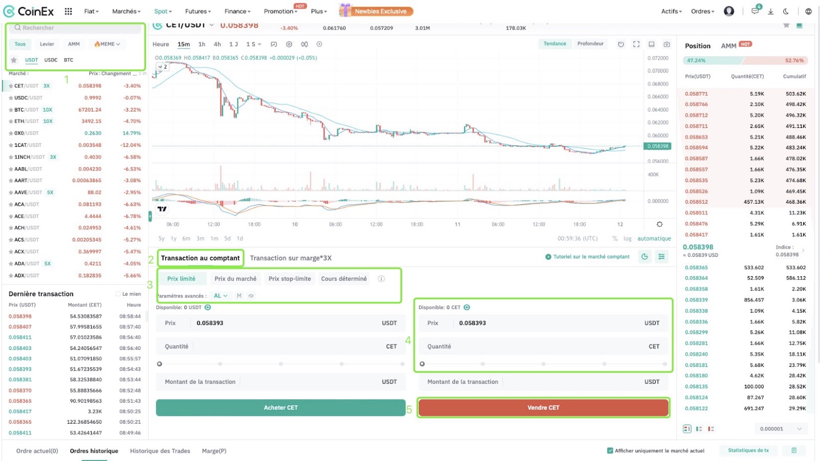This screenshot has width=820, height=461.
Task: Toggle 'Le mien' checkbox in last trades
Action: (x=118, y=294)
